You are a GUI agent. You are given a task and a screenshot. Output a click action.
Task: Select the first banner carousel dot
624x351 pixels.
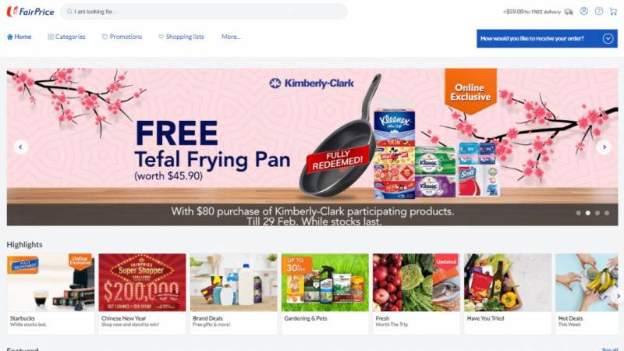point(578,213)
